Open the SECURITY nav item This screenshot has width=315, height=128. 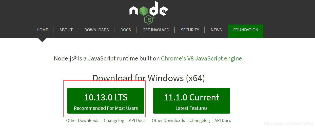(190, 30)
